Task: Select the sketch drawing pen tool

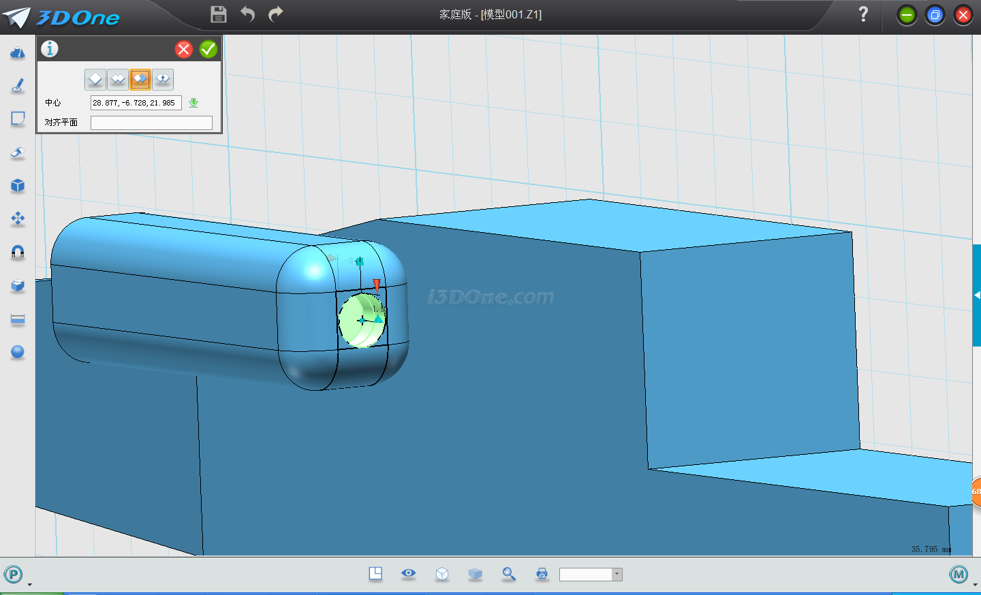Action: click(x=18, y=86)
